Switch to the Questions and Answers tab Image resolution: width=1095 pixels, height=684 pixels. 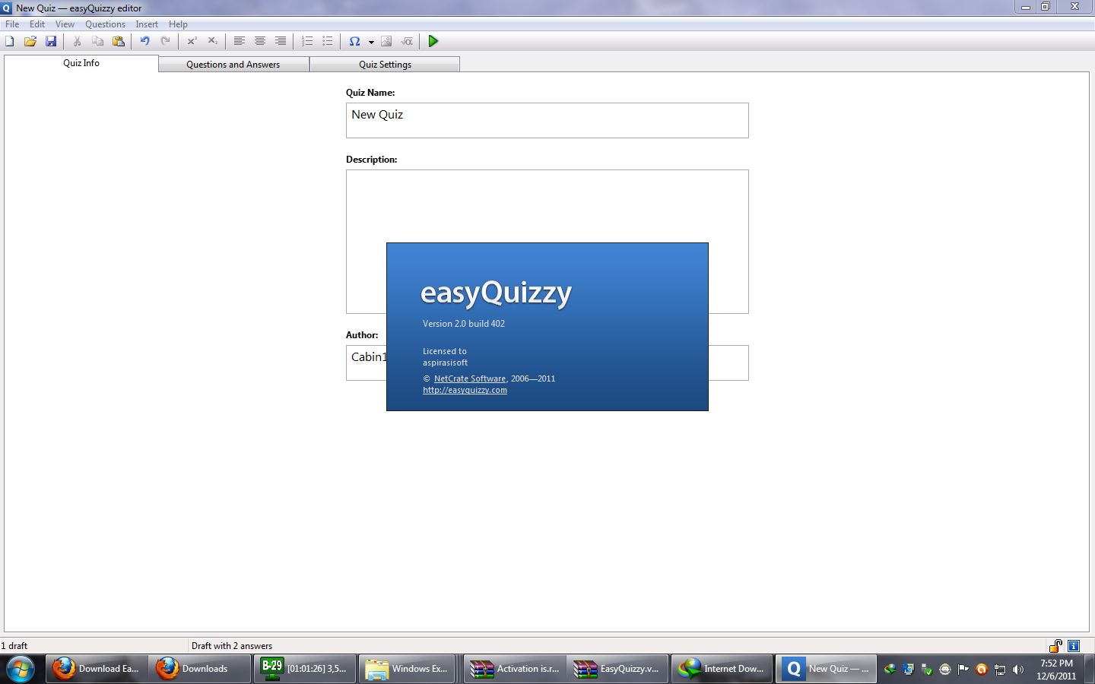tap(233, 64)
